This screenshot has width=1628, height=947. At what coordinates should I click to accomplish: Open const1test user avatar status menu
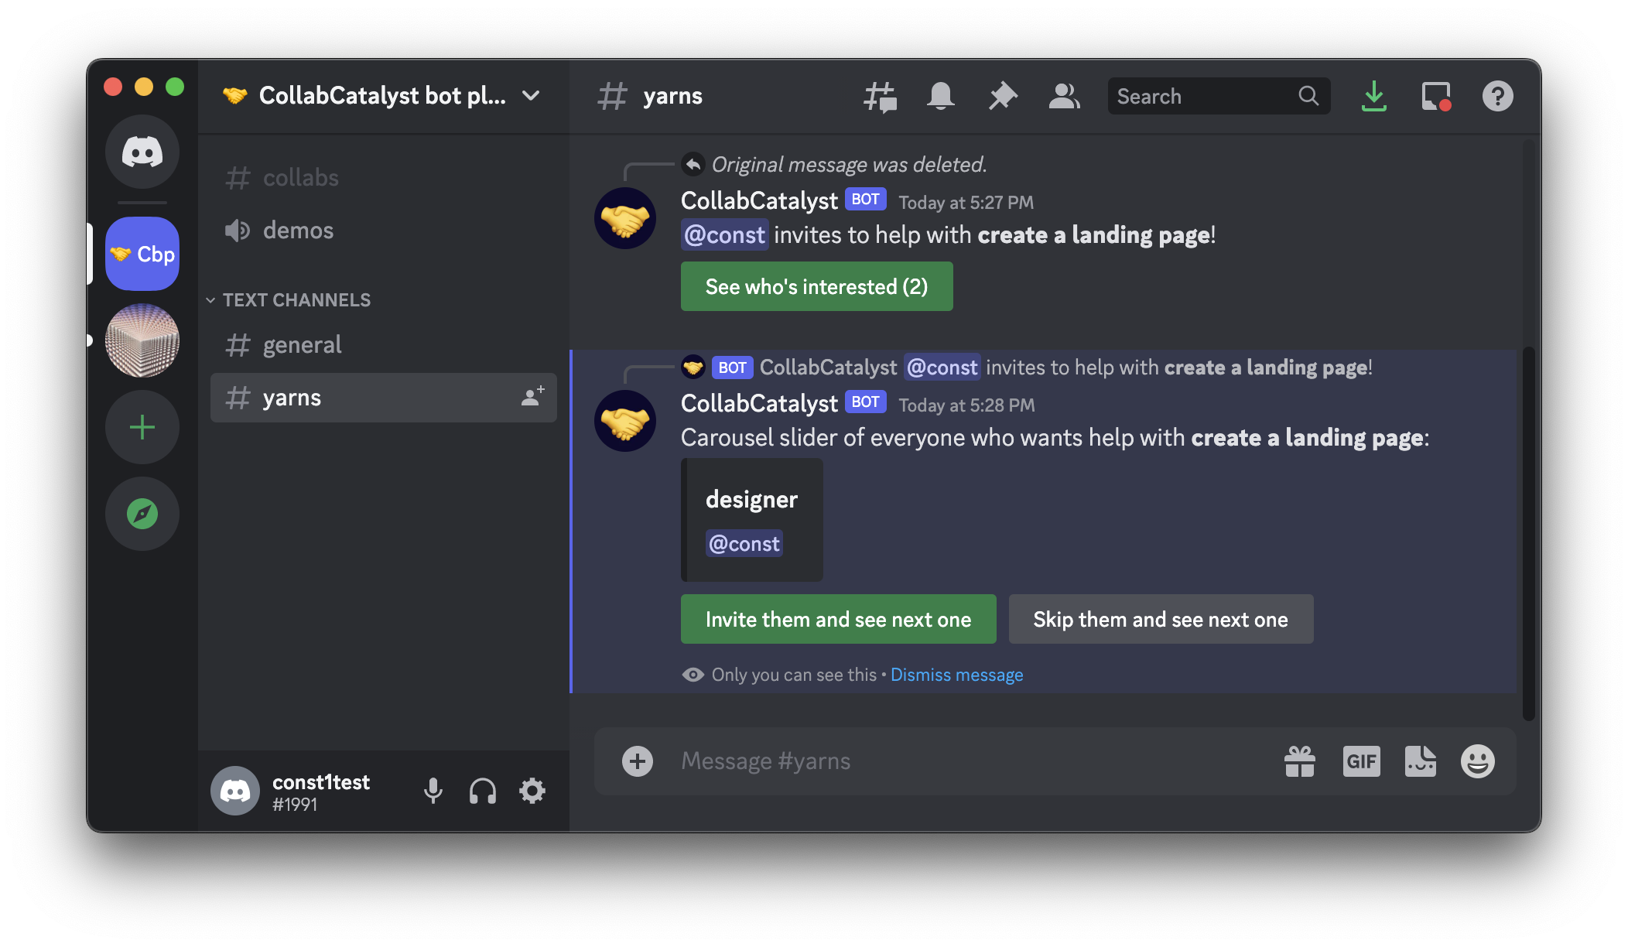pyautogui.click(x=235, y=791)
